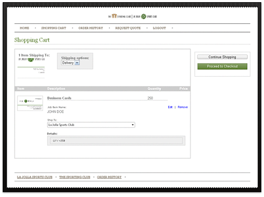This screenshot has width=264, height=197.
Task: Select Request Quote in navigation bar
Action: (x=128, y=28)
